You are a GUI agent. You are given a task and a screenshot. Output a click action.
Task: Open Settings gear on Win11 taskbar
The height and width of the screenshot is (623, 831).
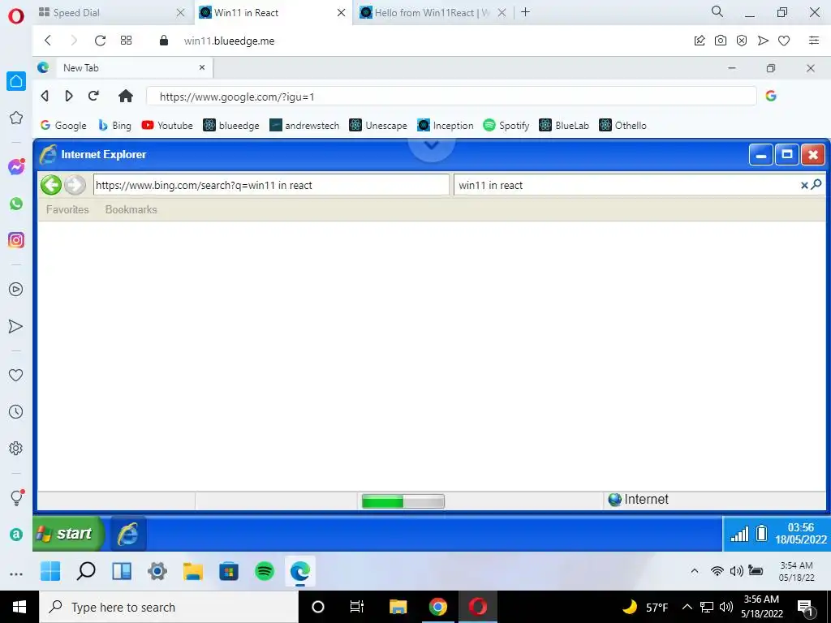coord(157,571)
